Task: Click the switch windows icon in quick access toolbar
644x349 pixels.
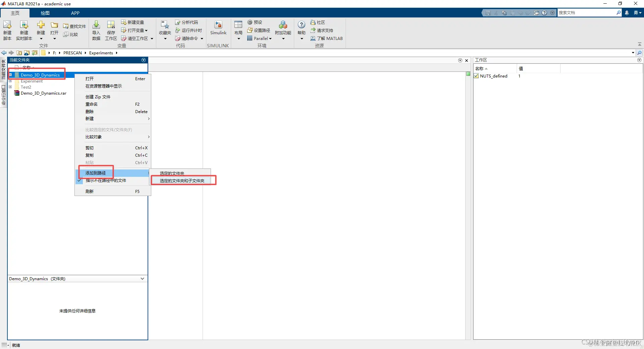Action: [x=536, y=13]
